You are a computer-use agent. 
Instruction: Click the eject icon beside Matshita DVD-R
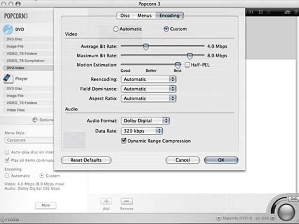pos(219,218)
